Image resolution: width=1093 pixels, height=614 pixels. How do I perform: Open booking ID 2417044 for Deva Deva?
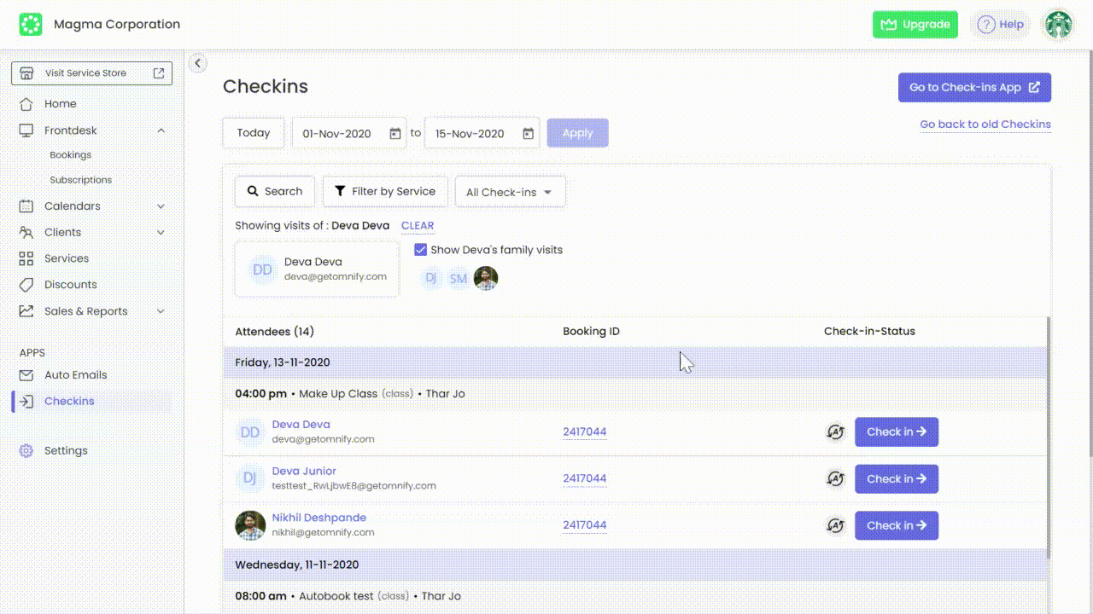(x=585, y=432)
